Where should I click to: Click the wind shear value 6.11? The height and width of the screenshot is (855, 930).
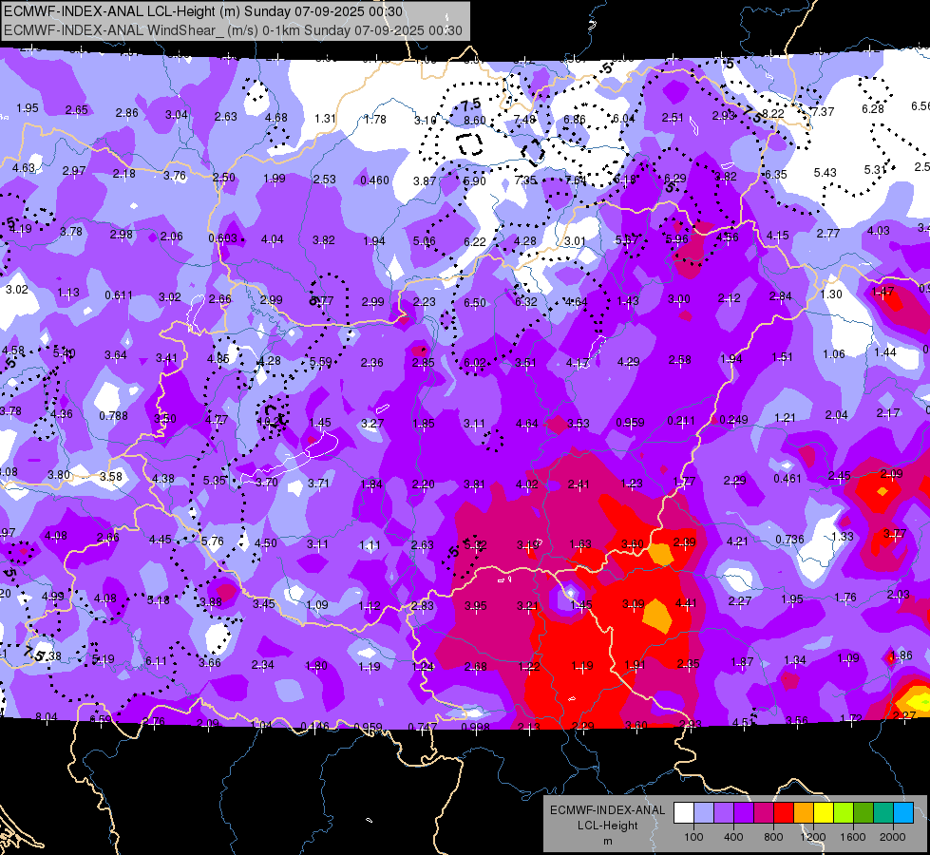[x=156, y=660]
